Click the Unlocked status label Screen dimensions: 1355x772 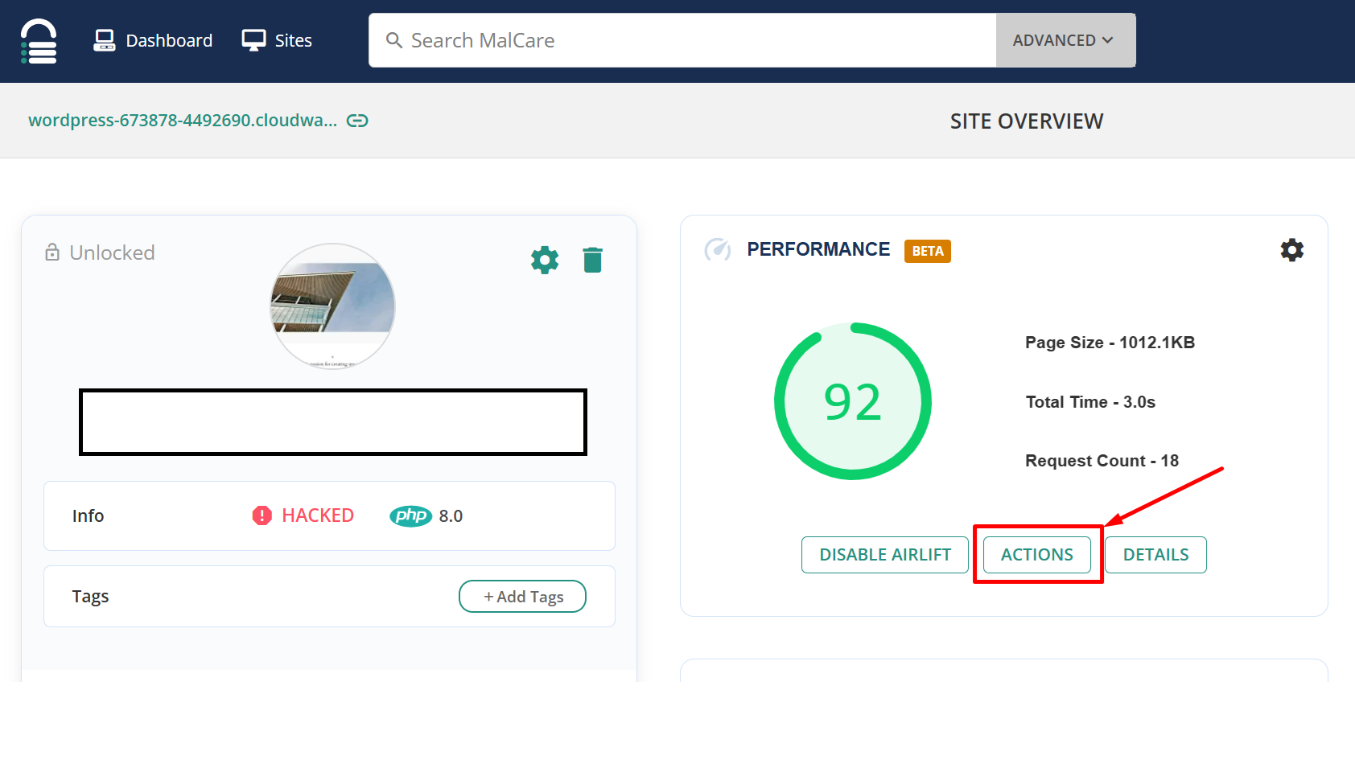[112, 253]
